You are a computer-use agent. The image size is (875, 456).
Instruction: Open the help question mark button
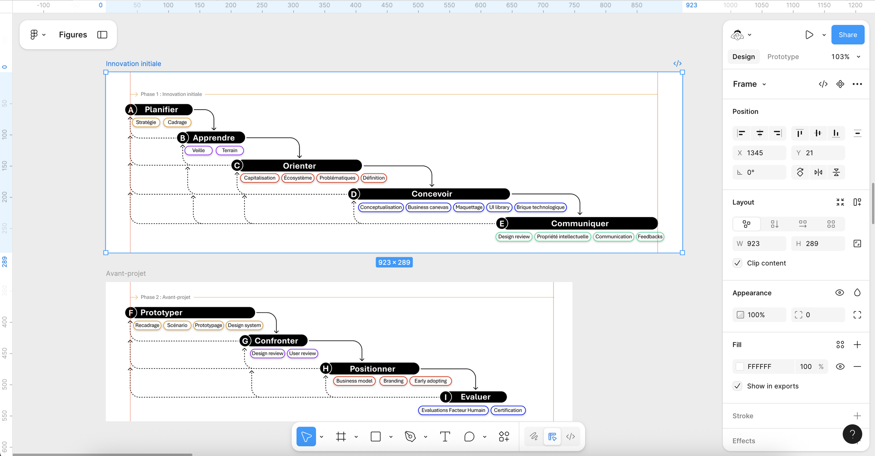pos(852,434)
